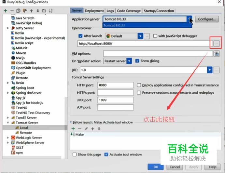This screenshot has width=225, height=173.
Task: Select JavaScript Debug in the list
Action: point(27,23)
